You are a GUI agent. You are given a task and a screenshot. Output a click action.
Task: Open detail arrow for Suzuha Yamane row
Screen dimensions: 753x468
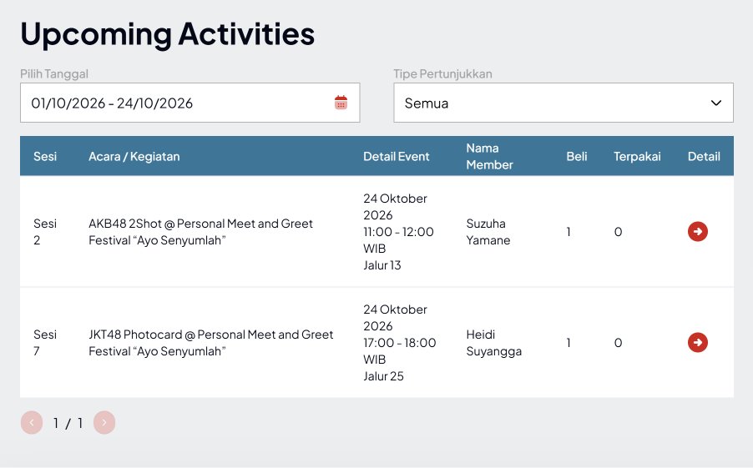(x=697, y=231)
